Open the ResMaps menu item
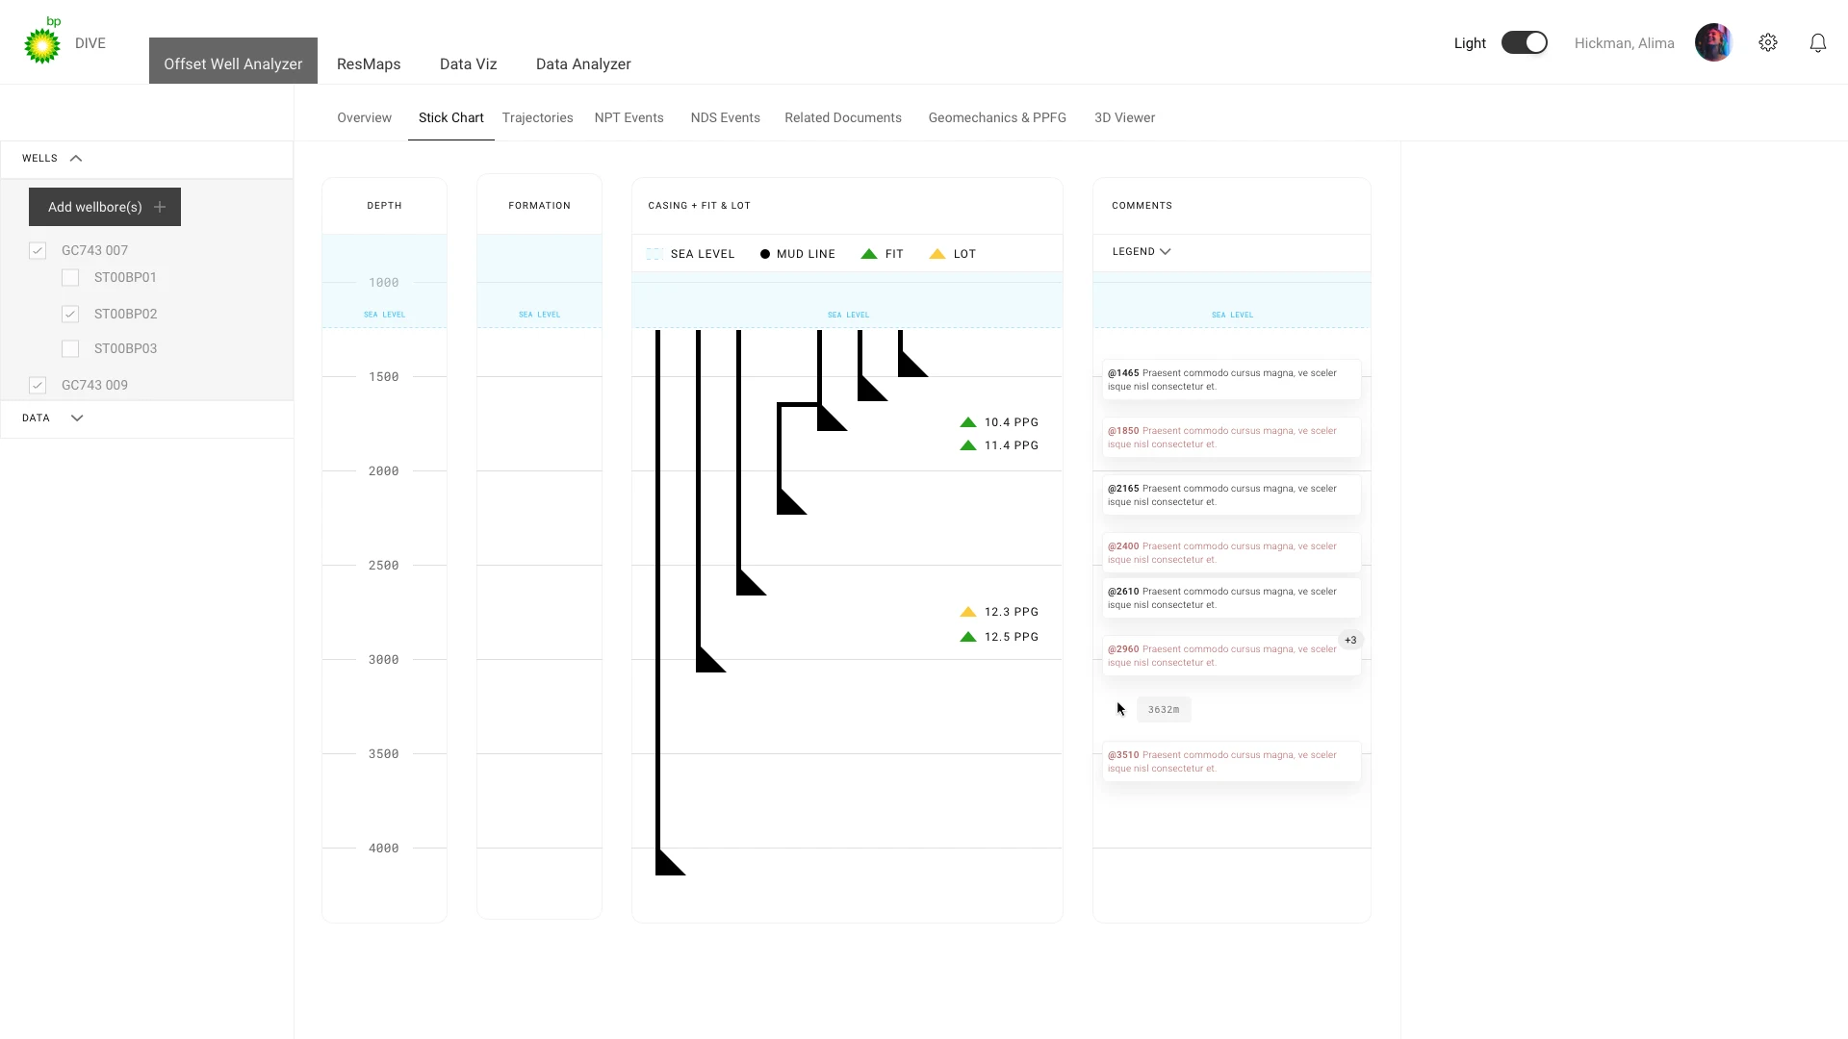Screen dimensions: 1848x1039 369,63
